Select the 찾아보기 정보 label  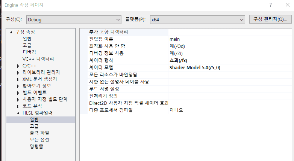pyautogui.click(x=37, y=86)
